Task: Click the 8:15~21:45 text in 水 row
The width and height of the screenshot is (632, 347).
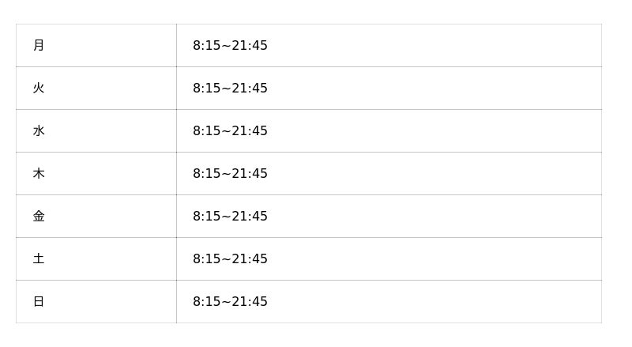Action: pos(230,131)
